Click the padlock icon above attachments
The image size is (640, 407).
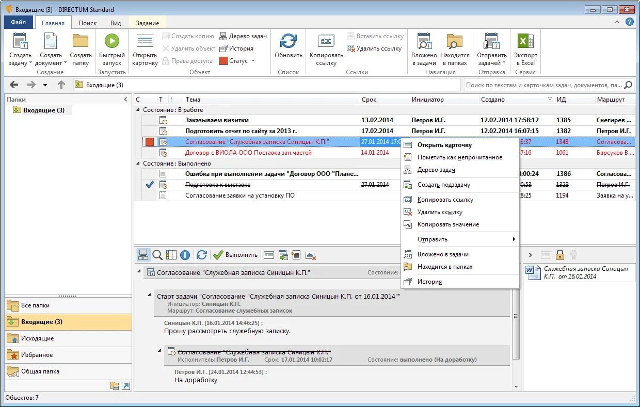559,255
